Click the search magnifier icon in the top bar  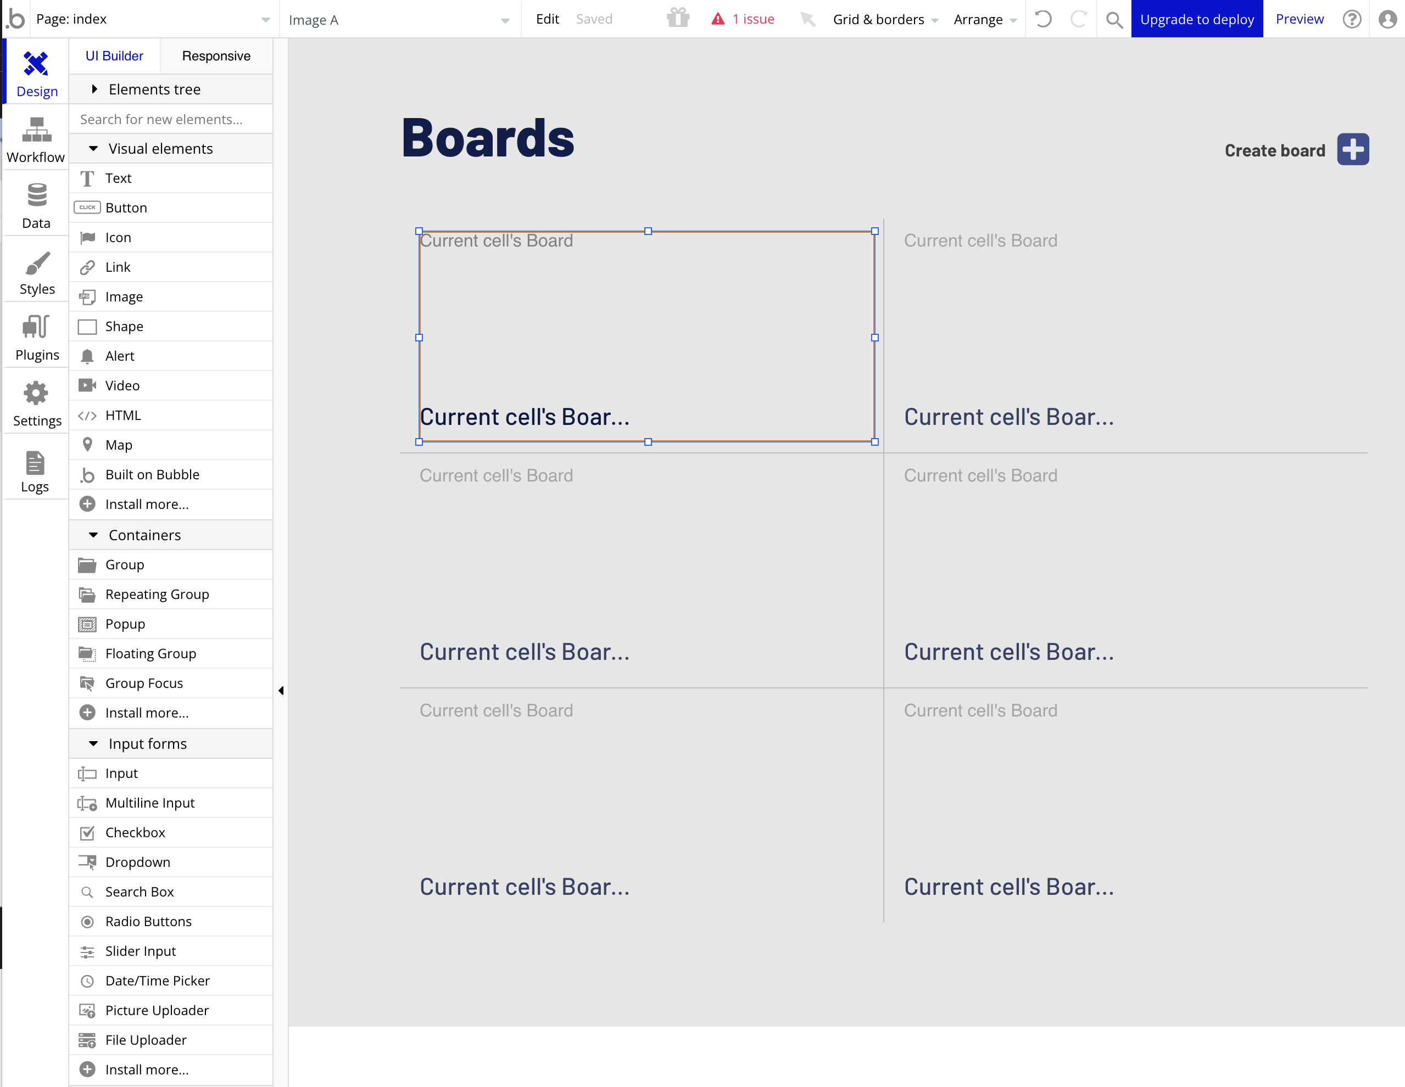1113,19
